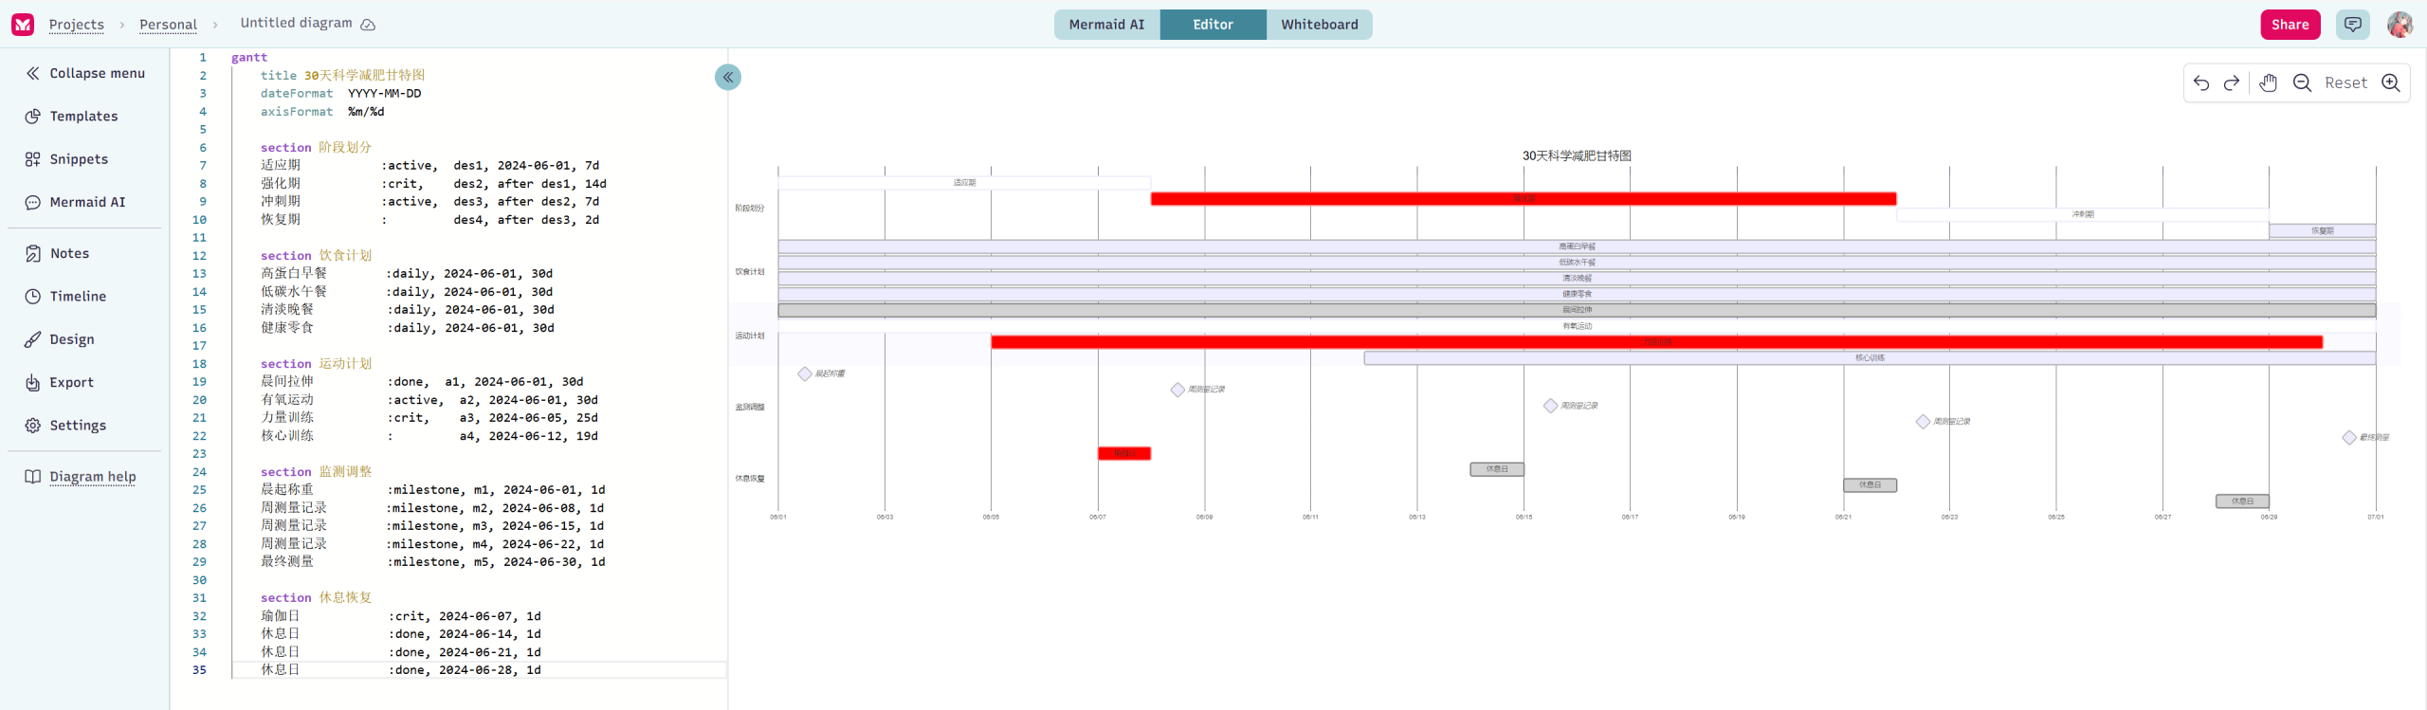2427x710 pixels.
Task: Select the pan hand tool
Action: click(x=2268, y=83)
